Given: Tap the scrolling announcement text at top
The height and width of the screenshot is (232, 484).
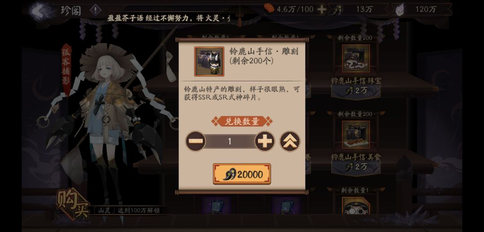Looking at the screenshot, I should (169, 18).
